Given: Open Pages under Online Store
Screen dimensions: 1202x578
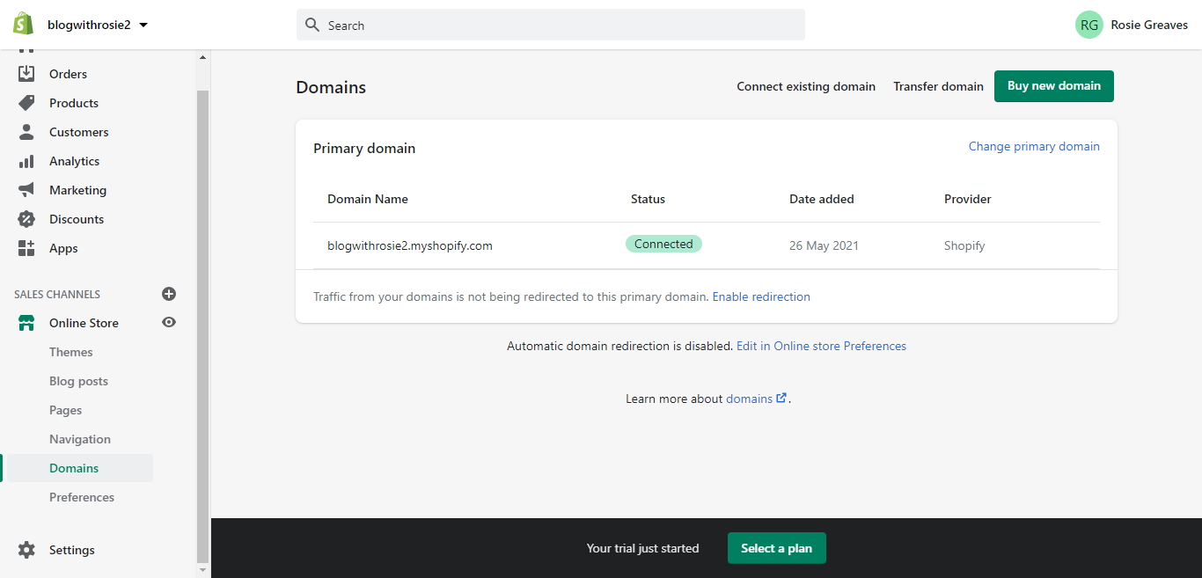Looking at the screenshot, I should [66, 410].
